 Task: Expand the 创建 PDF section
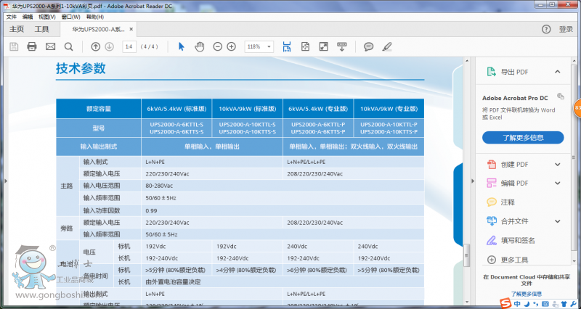pos(557,164)
